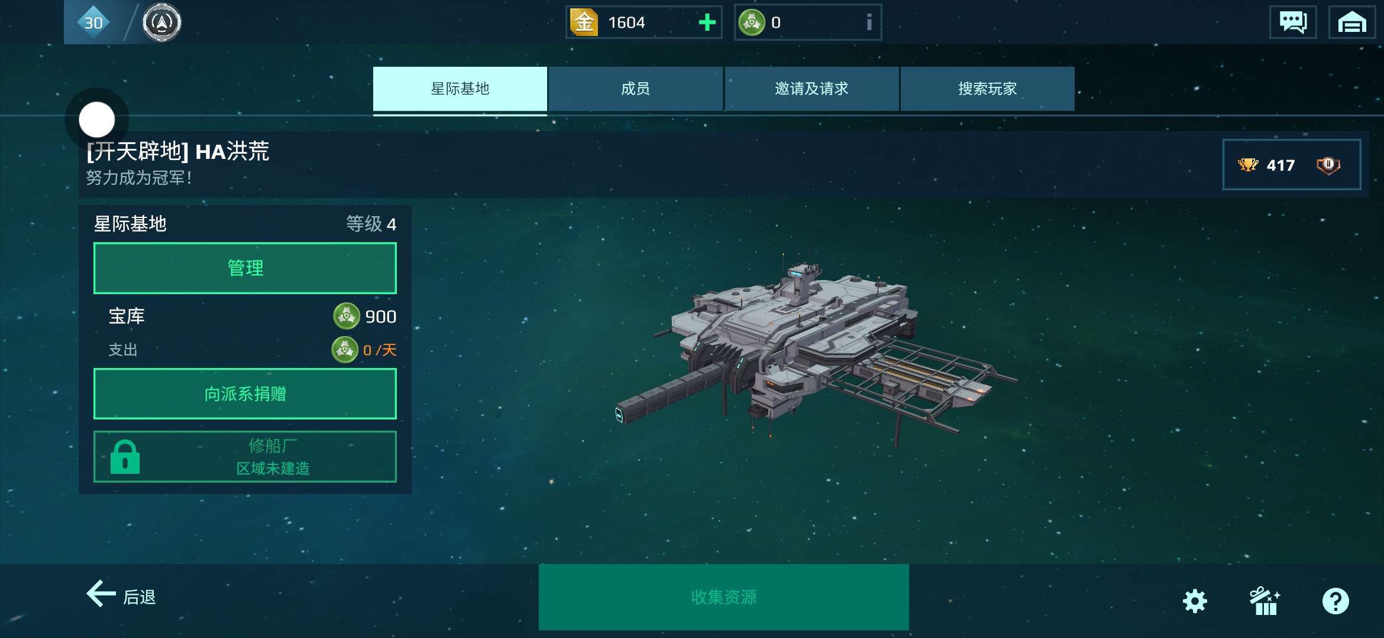Go back with the 后退 arrow
This screenshot has height=638, width=1384.
121,595
